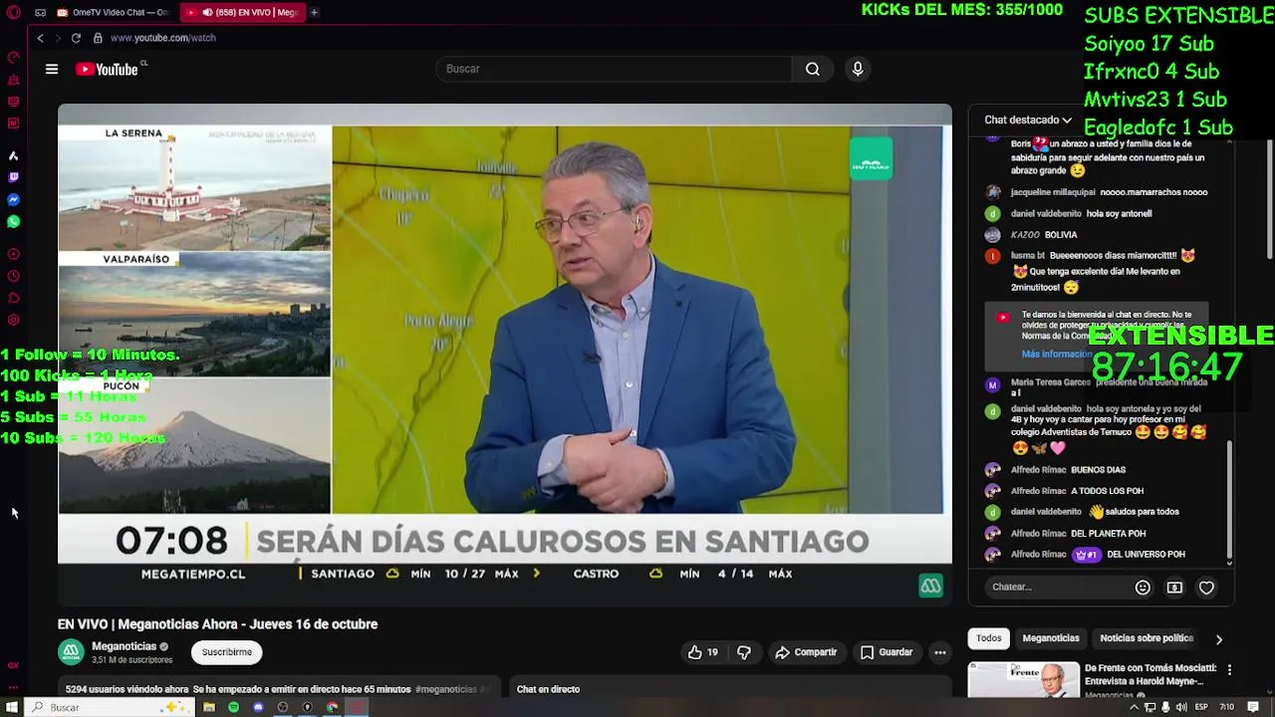Image resolution: width=1275 pixels, height=717 pixels.
Task: Open the Aria AI sidebar icon
Action: 13,156
